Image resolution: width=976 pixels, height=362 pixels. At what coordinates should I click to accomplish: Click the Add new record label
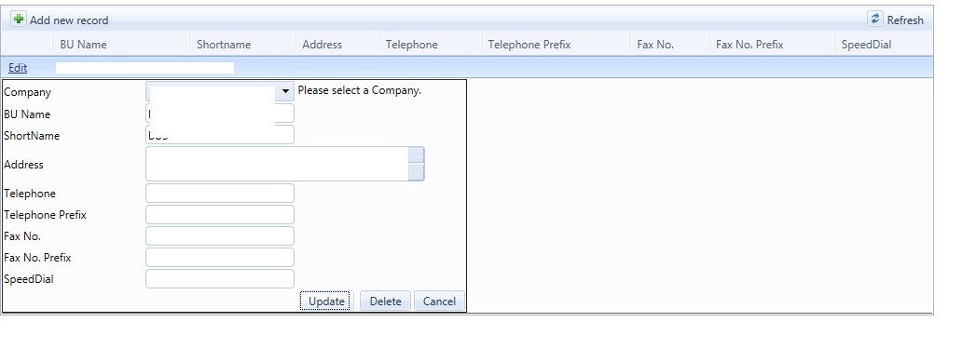click(x=69, y=20)
